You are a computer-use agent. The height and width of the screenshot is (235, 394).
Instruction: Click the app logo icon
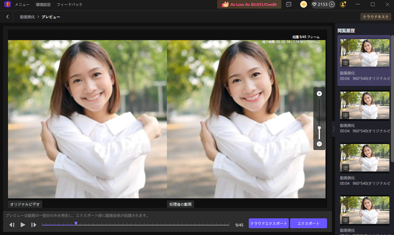tap(7, 4)
